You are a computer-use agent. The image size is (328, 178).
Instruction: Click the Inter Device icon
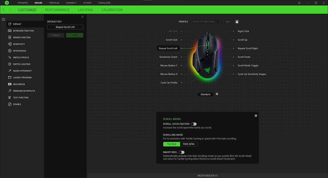tap(10, 51)
